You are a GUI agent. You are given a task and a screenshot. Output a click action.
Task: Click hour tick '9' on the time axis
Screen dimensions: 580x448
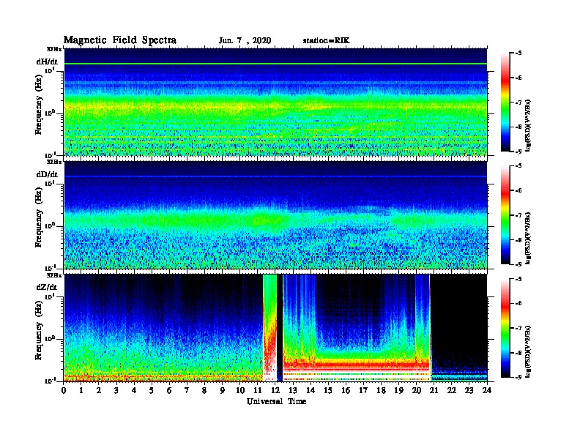(x=223, y=391)
